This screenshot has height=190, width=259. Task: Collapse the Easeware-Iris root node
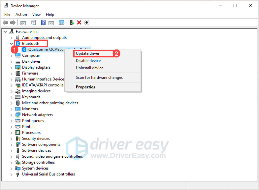pyautogui.click(x=5, y=32)
